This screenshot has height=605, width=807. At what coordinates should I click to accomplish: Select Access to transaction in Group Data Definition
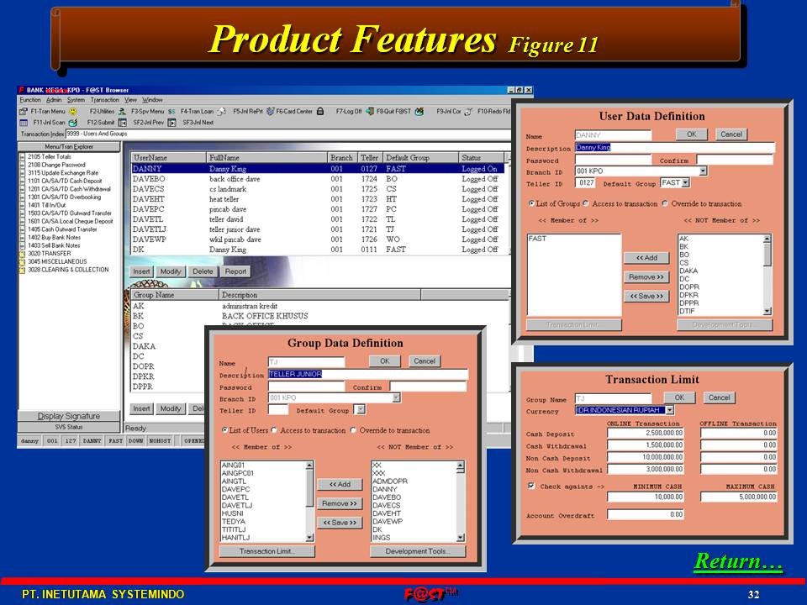tap(275, 430)
